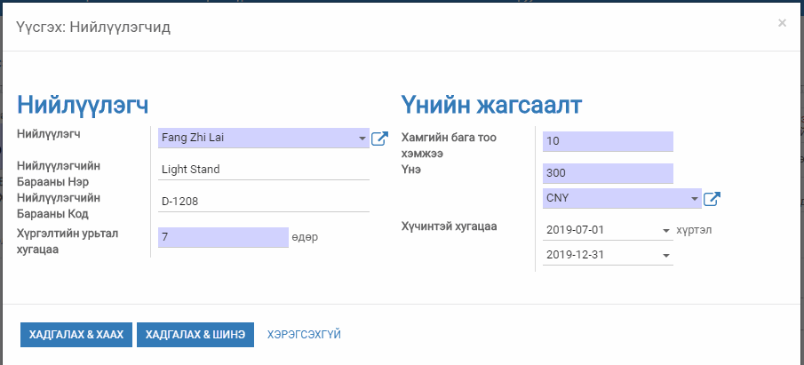The width and height of the screenshot is (804, 365).
Task: Open the 2019-12-31 end date picker arrow
Action: click(666, 256)
